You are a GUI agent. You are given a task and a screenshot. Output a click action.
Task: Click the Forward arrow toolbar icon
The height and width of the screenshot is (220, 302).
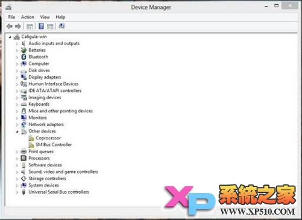[18, 26]
